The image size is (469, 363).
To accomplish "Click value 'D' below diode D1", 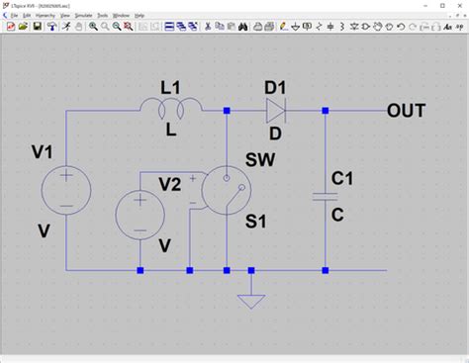I will tap(275, 134).
